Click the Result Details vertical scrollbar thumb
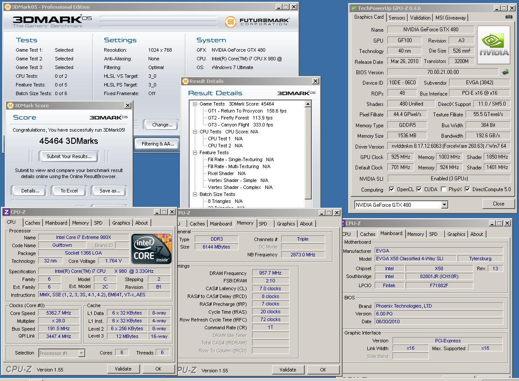Image resolution: width=519 pixels, height=381 pixels. (x=308, y=153)
